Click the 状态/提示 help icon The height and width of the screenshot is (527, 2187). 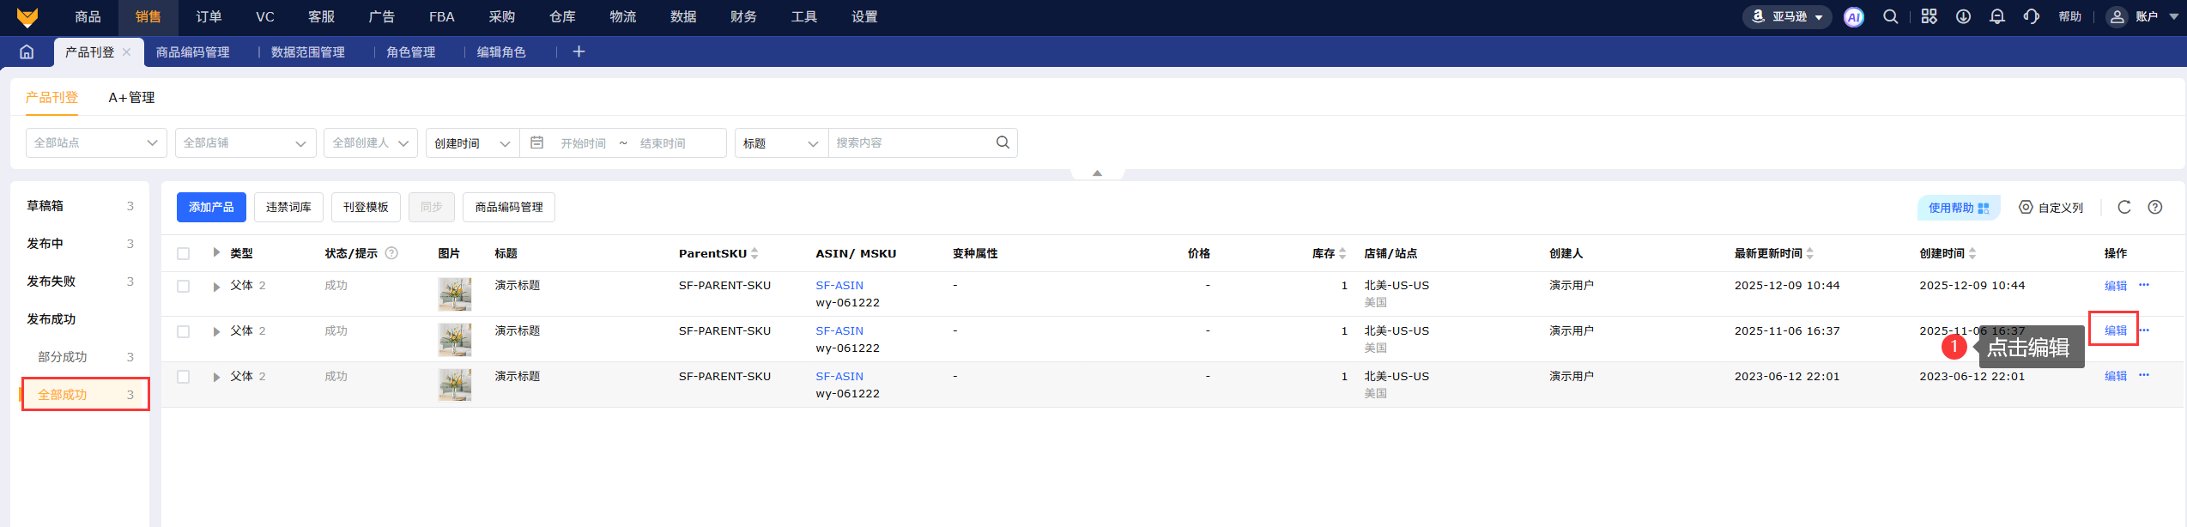pyautogui.click(x=391, y=253)
